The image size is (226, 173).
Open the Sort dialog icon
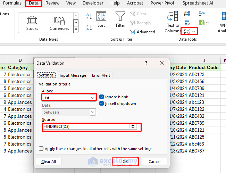coord(101,16)
